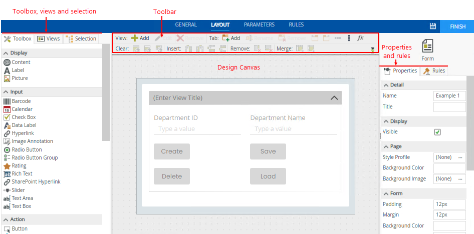Click the page Background Color field

pos(449,168)
